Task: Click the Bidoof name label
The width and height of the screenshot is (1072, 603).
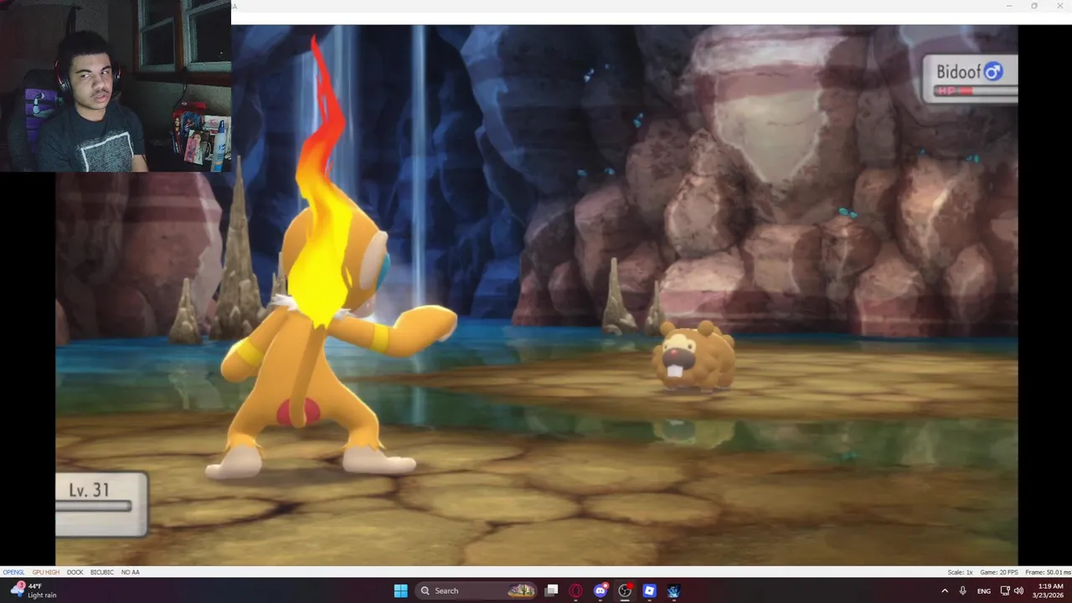Action: click(x=958, y=72)
